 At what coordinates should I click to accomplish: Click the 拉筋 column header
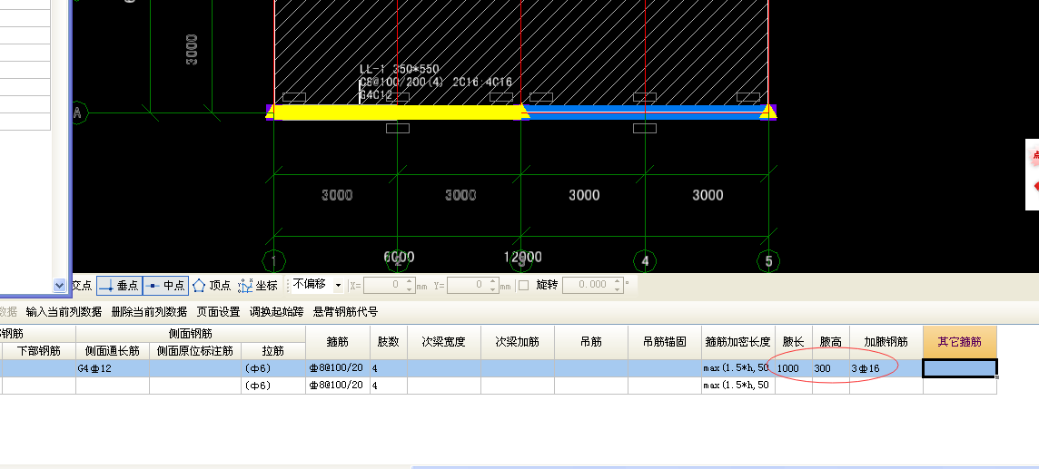coord(273,350)
